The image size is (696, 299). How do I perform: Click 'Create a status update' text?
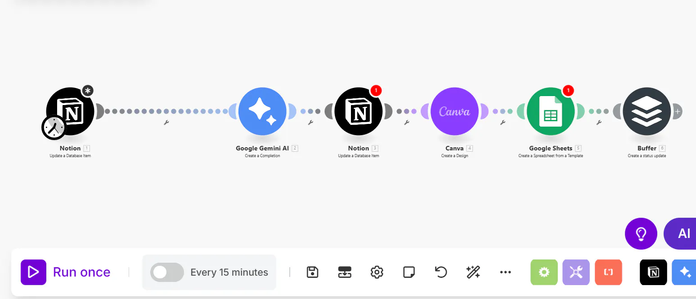(647, 156)
